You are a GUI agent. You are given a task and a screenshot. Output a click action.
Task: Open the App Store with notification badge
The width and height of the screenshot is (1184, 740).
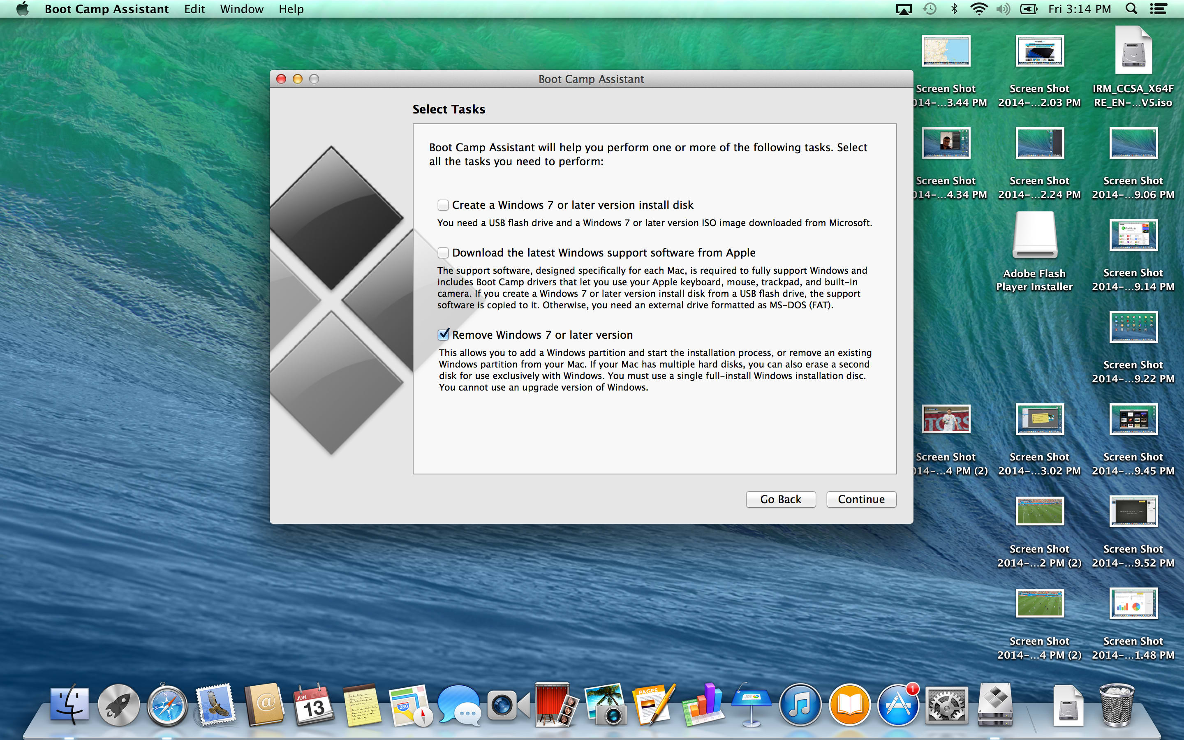(899, 705)
